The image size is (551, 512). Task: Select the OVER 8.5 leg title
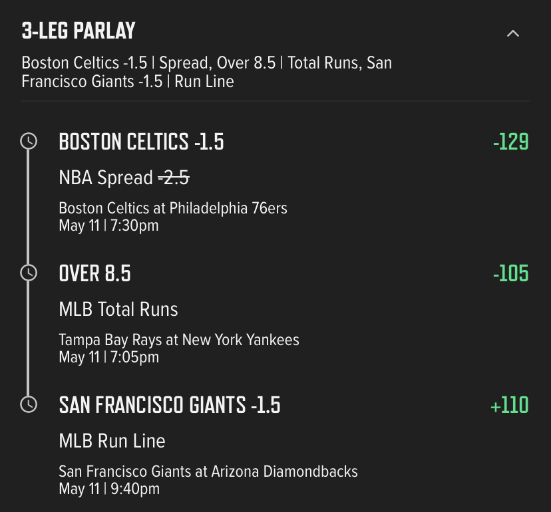coord(95,273)
